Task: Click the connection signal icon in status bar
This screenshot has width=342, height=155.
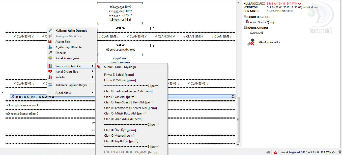Action: click(339, 152)
